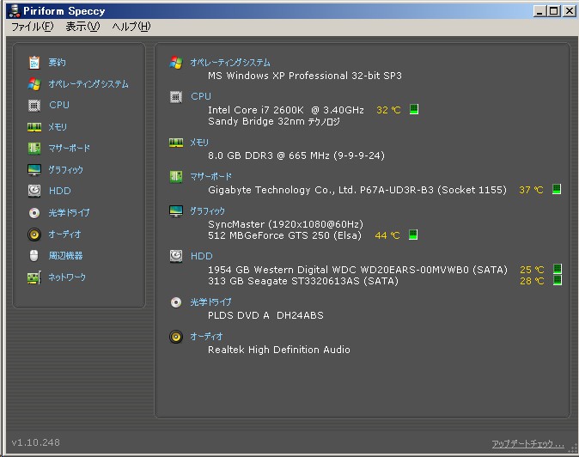
Task: Click the Windows flag icon in sidebar
Action: 34,84
